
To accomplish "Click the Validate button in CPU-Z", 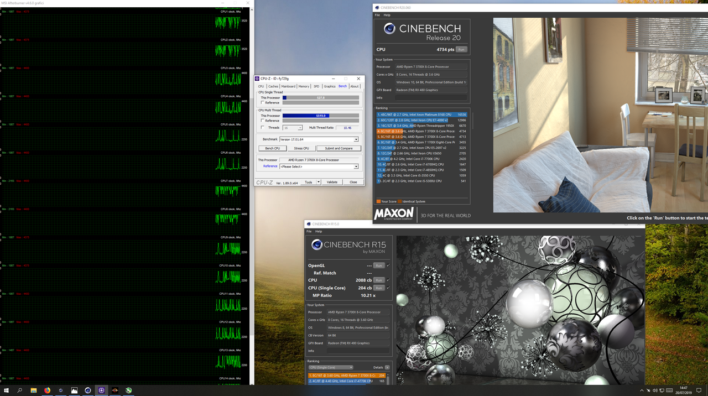I will click(x=332, y=182).
